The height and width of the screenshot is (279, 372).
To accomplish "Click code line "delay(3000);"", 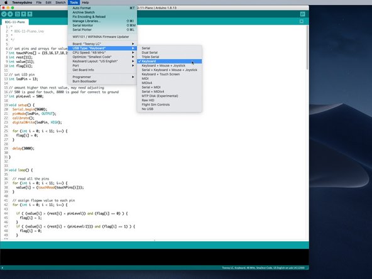I will [23, 148].
